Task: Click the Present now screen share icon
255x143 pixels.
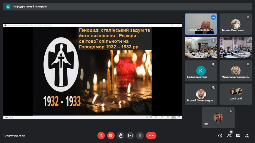Action: coord(130,136)
